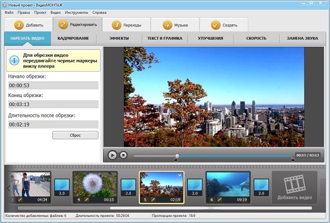Click the pencil edit icon on clip 4

(86, 200)
